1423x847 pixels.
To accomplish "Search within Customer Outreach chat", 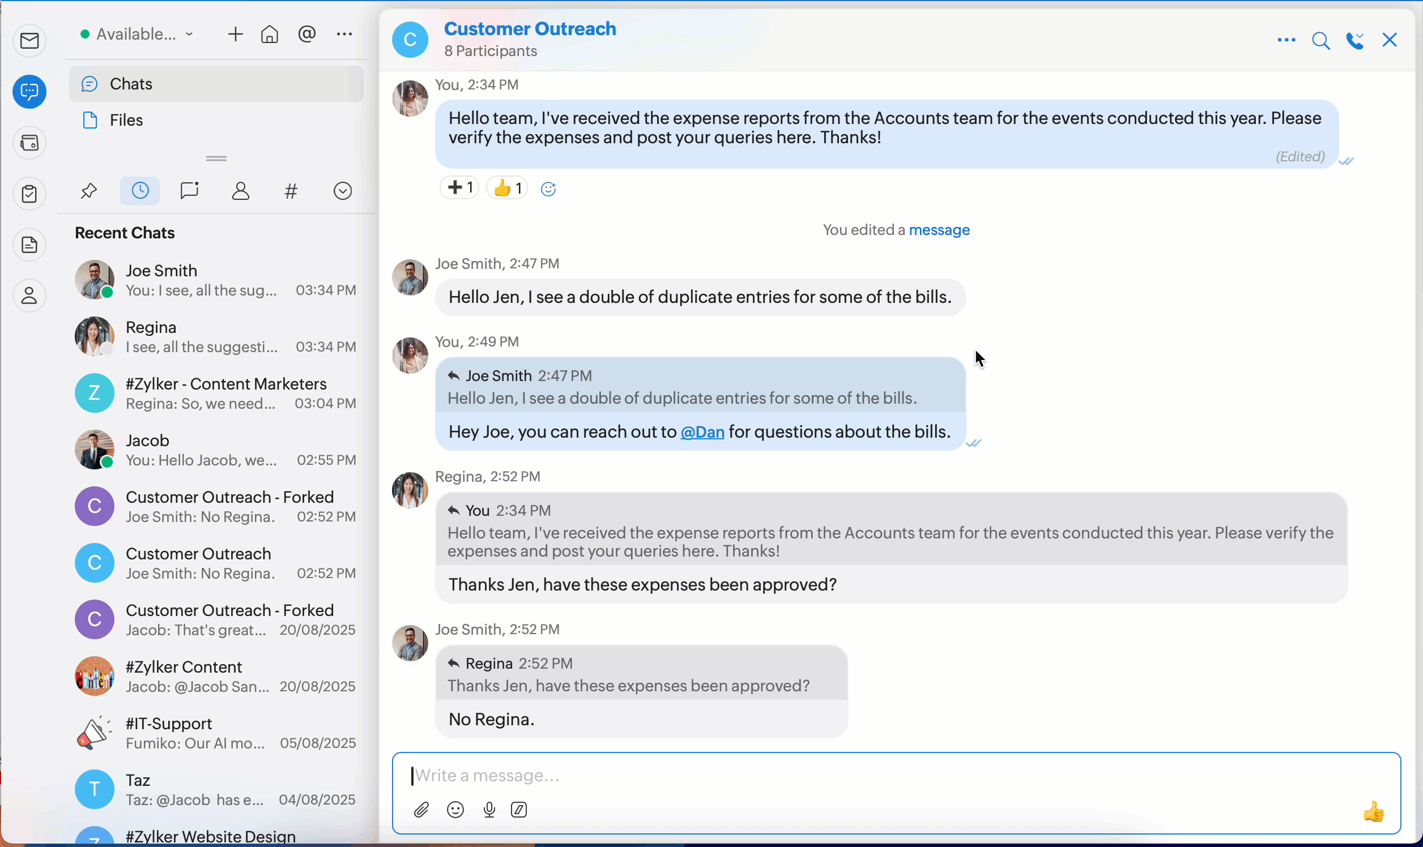I will coord(1321,41).
